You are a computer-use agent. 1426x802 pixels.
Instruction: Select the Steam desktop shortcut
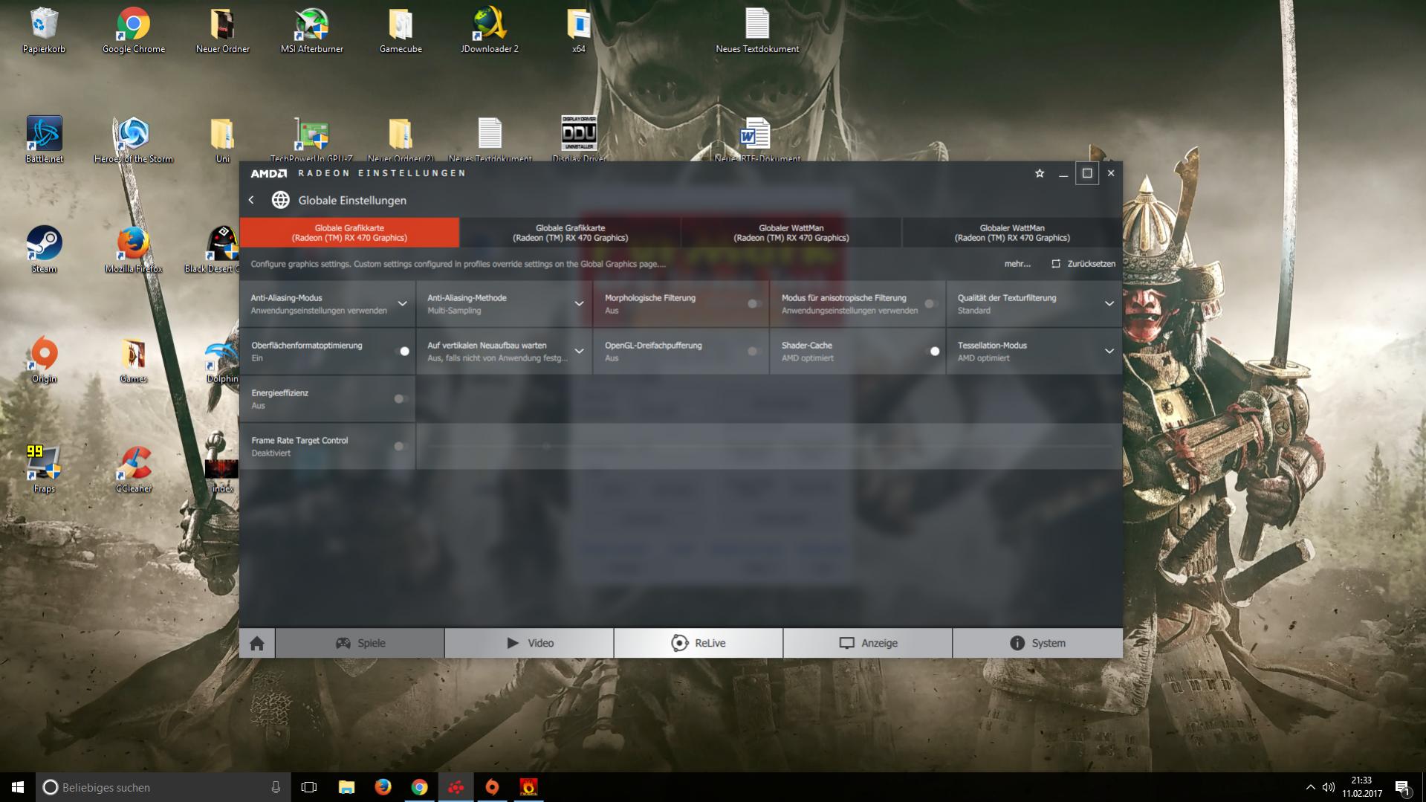click(x=44, y=250)
